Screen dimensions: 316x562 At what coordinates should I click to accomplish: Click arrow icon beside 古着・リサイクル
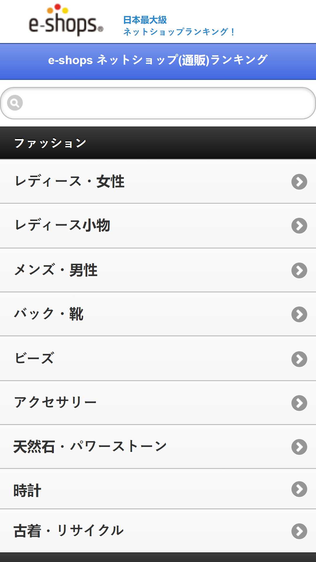299,531
